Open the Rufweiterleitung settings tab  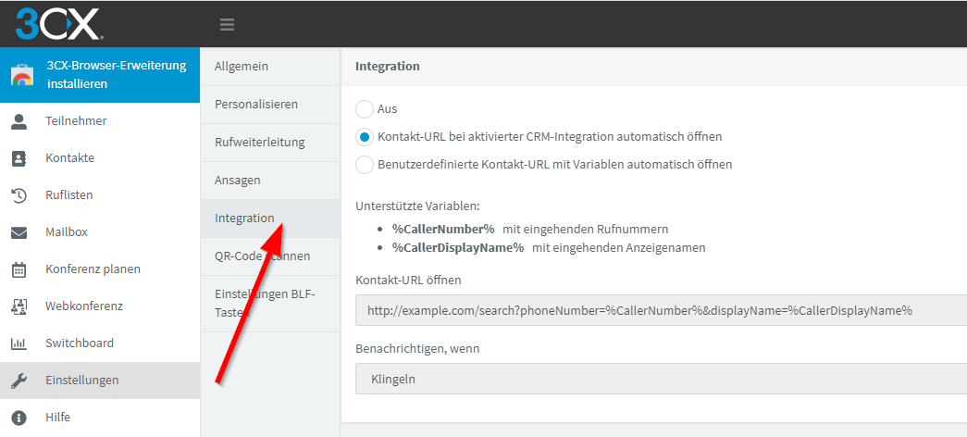click(x=270, y=143)
